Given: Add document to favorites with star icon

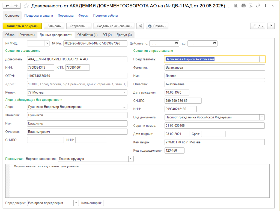Looking at the screenshot, I should (x=26, y=6).
